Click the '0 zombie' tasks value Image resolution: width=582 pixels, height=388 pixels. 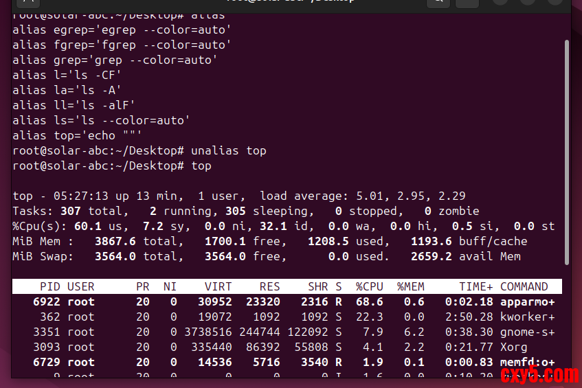pyautogui.click(x=451, y=211)
